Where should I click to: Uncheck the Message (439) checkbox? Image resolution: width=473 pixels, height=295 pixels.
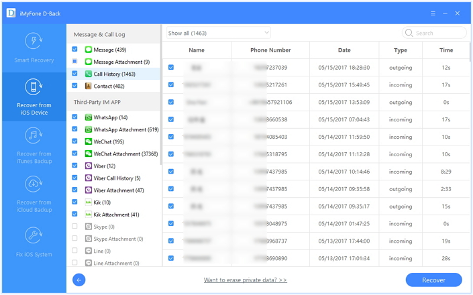(x=75, y=49)
